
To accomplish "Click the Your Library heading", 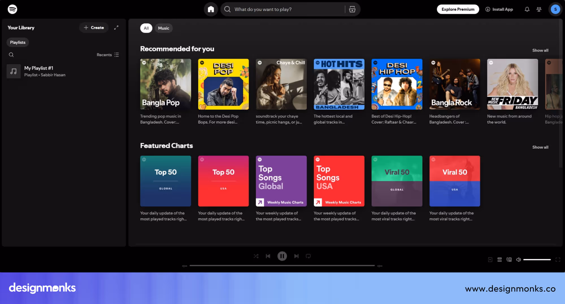I will pyautogui.click(x=21, y=28).
